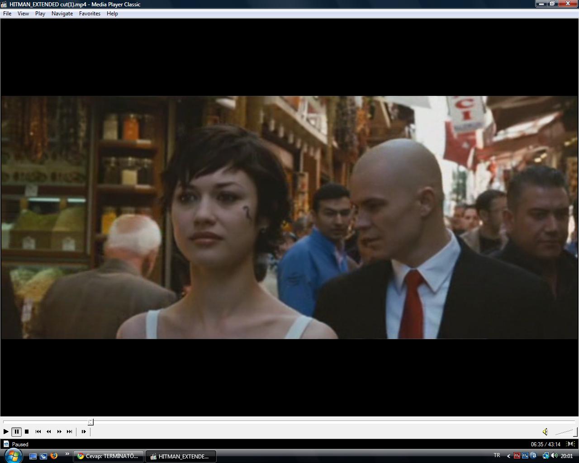579x463 pixels.
Task: Open system volume tray icon
Action: click(x=554, y=456)
